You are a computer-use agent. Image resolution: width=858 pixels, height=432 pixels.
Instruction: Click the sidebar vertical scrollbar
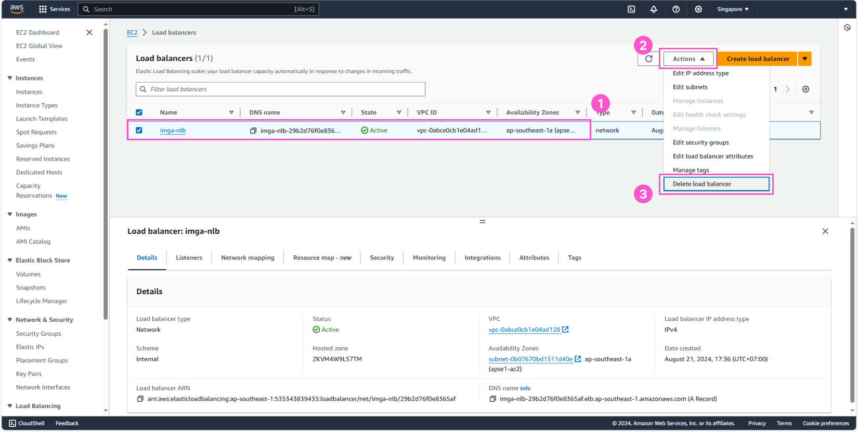tap(106, 174)
